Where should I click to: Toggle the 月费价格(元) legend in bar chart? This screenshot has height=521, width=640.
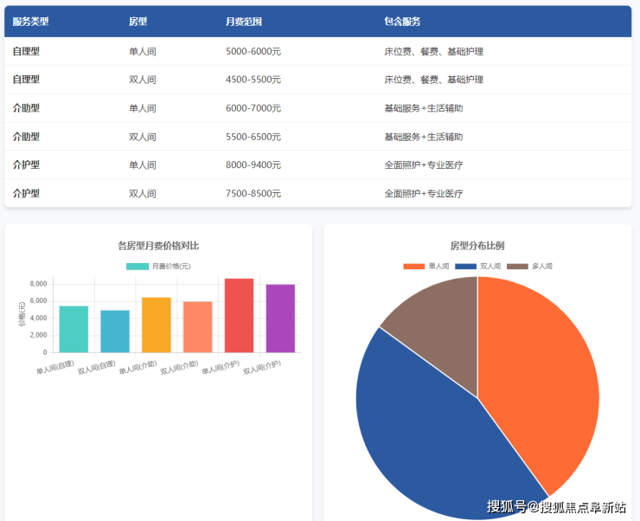[x=158, y=266]
